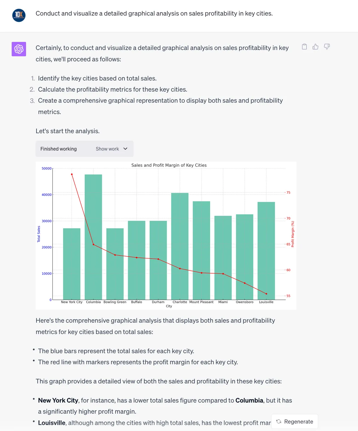Click the thumbs down icon
Screen dimensions: 358x431
coord(327,47)
